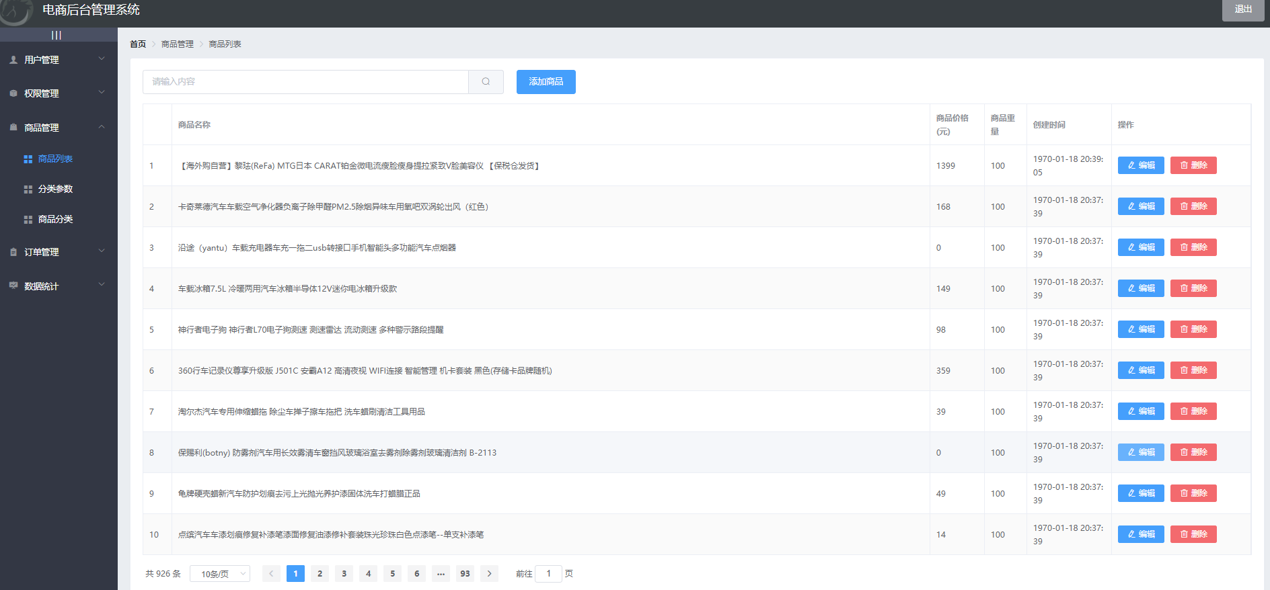Expand 用户管理 menu chevron

click(102, 59)
